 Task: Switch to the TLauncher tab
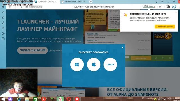(47, 2)
